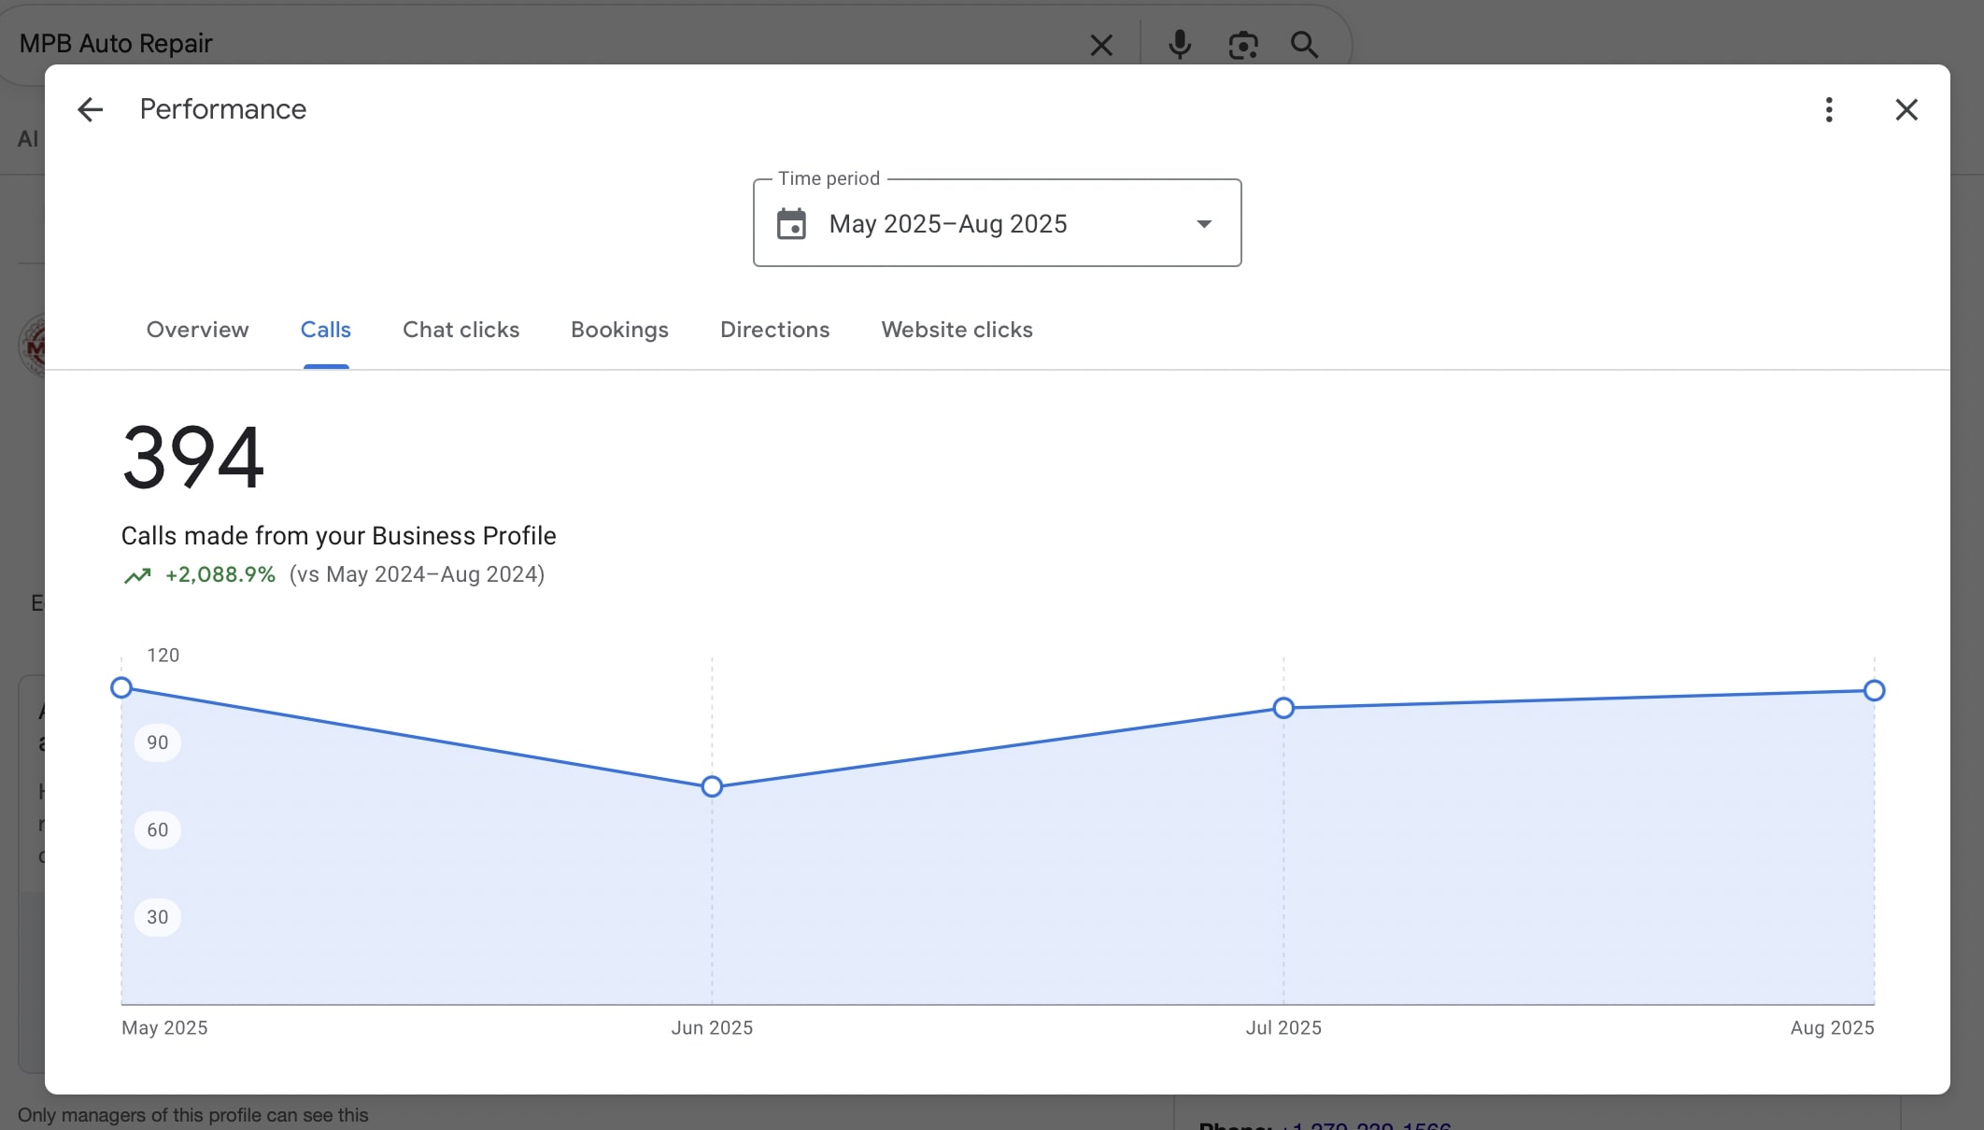The width and height of the screenshot is (1984, 1130).
Task: Clear the search box text with X
Action: 1101,45
